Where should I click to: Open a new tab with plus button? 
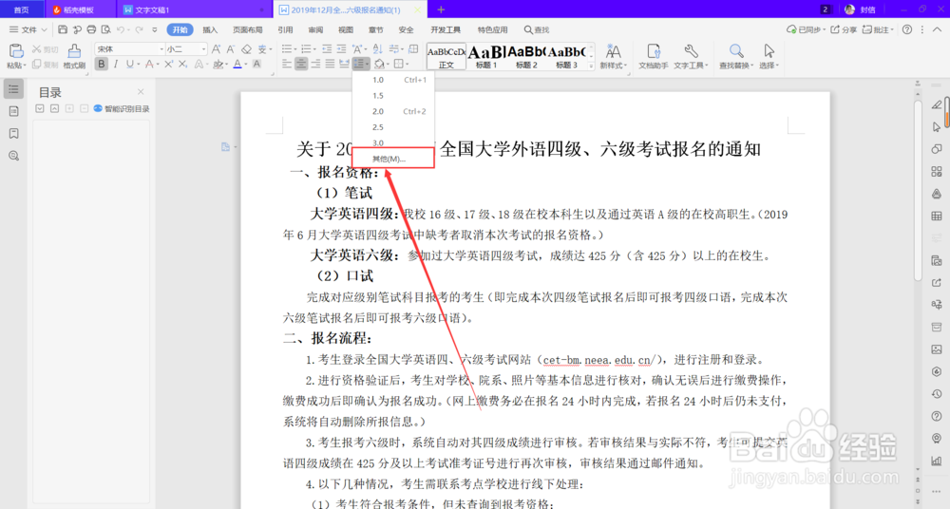click(x=441, y=9)
